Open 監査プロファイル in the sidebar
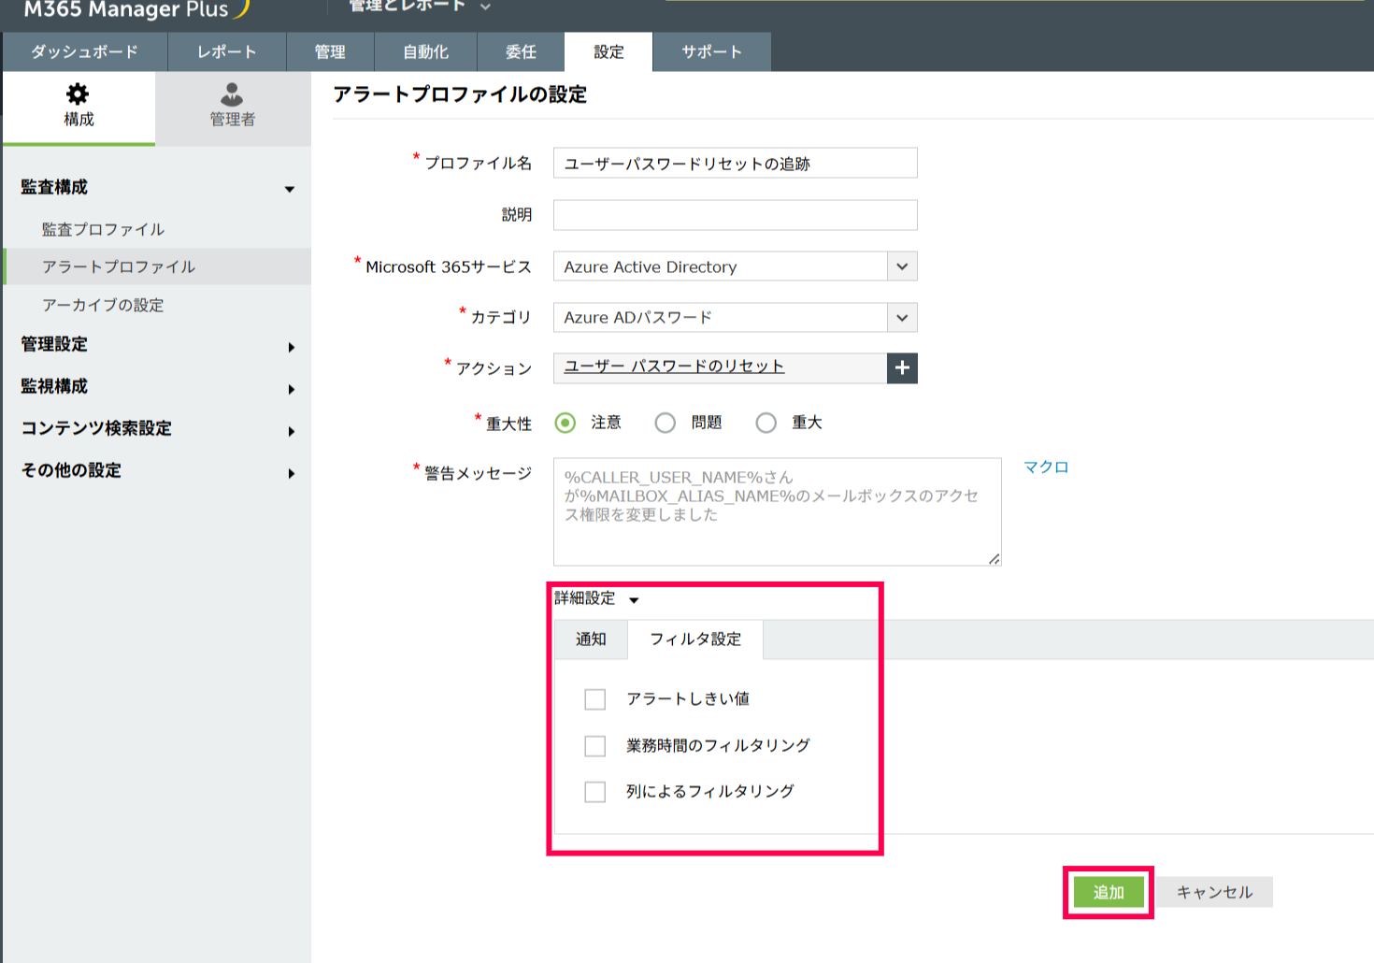 [103, 230]
